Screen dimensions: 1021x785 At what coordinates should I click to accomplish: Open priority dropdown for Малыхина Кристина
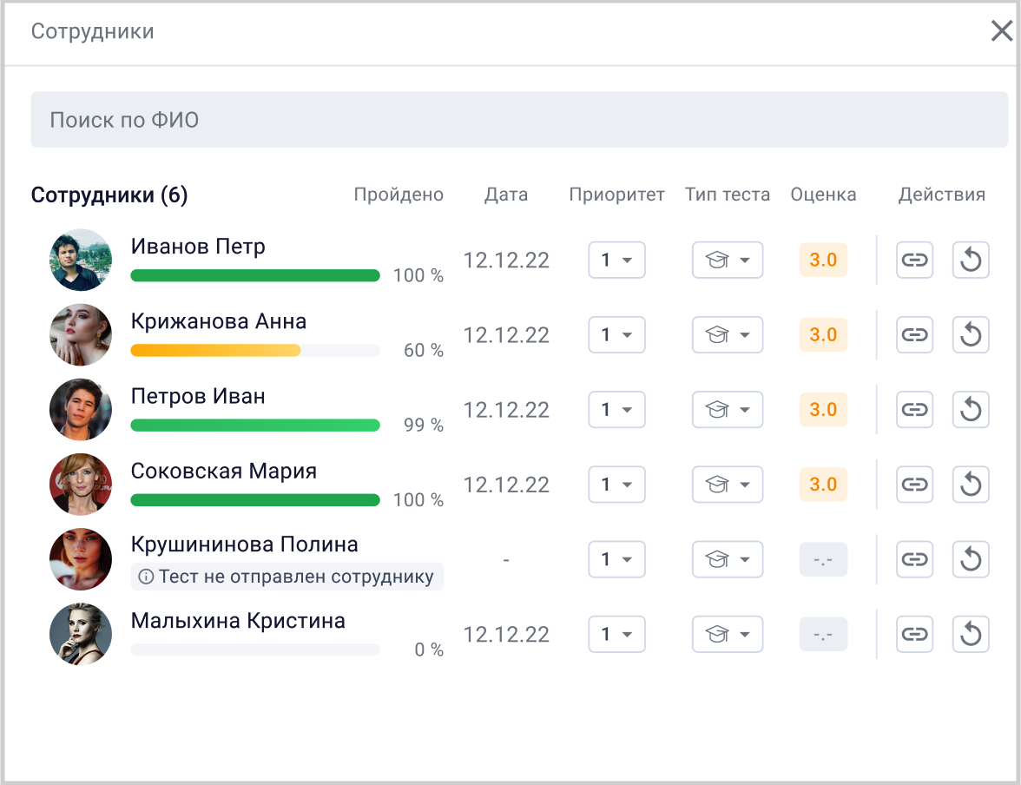click(616, 634)
